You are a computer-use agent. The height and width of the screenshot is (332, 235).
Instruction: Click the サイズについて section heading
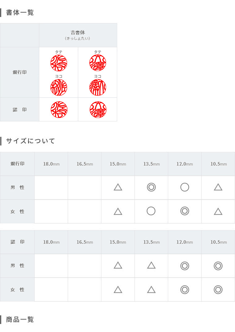tap(31, 141)
